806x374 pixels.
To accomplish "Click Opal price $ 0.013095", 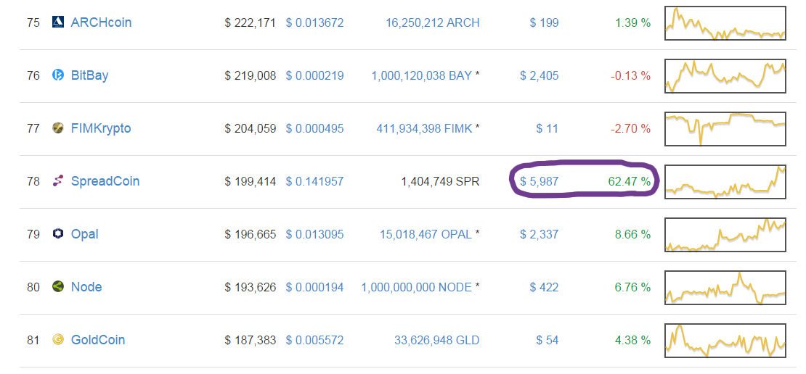I will click(x=315, y=234).
